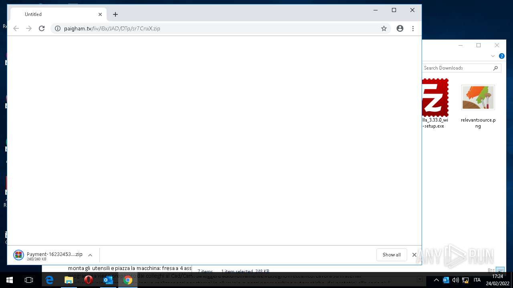Switch Explorer to details view

coord(491,271)
